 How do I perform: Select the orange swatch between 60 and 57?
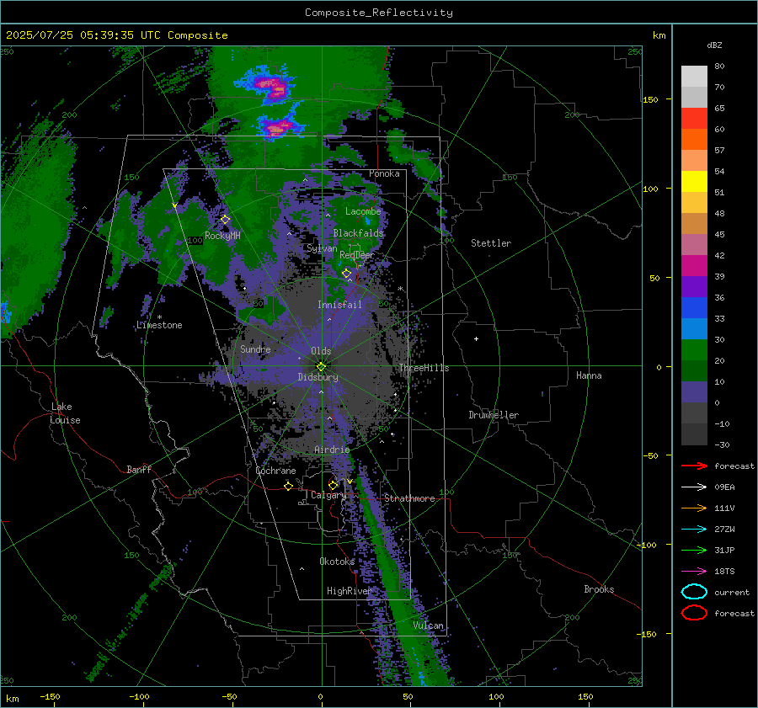[694, 140]
